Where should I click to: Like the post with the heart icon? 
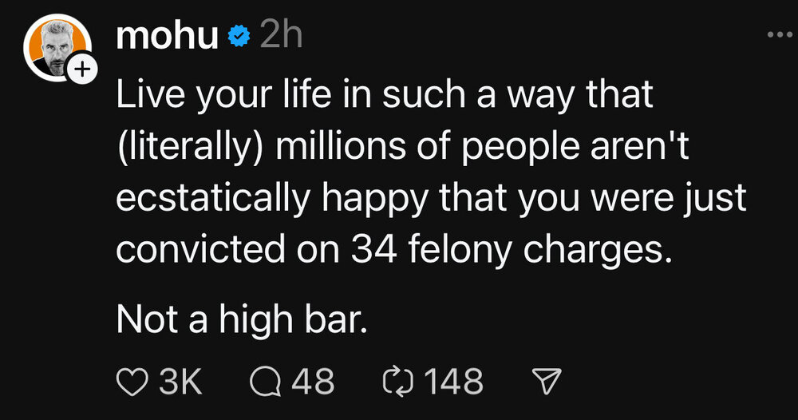pos(132,382)
